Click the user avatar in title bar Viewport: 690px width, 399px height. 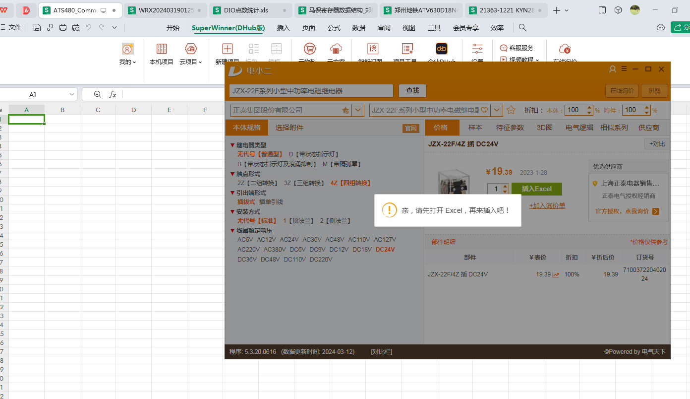[635, 10]
